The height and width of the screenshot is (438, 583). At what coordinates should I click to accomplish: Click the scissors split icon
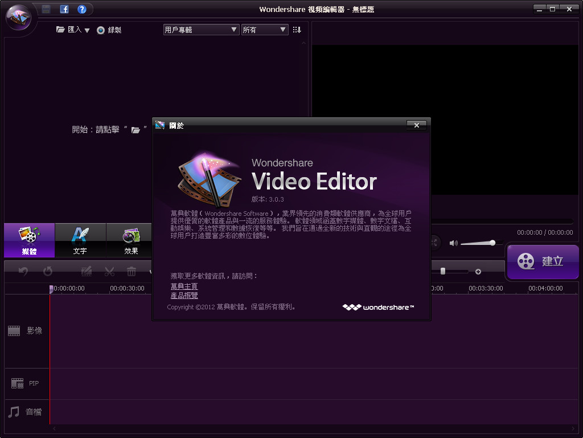coord(109,272)
